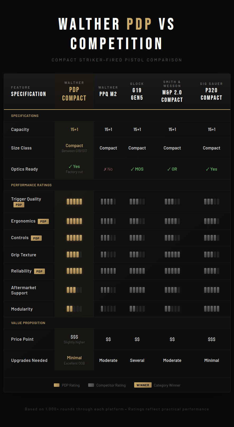Click the red X No optics marker
The width and height of the screenshot is (234, 427).
click(108, 169)
